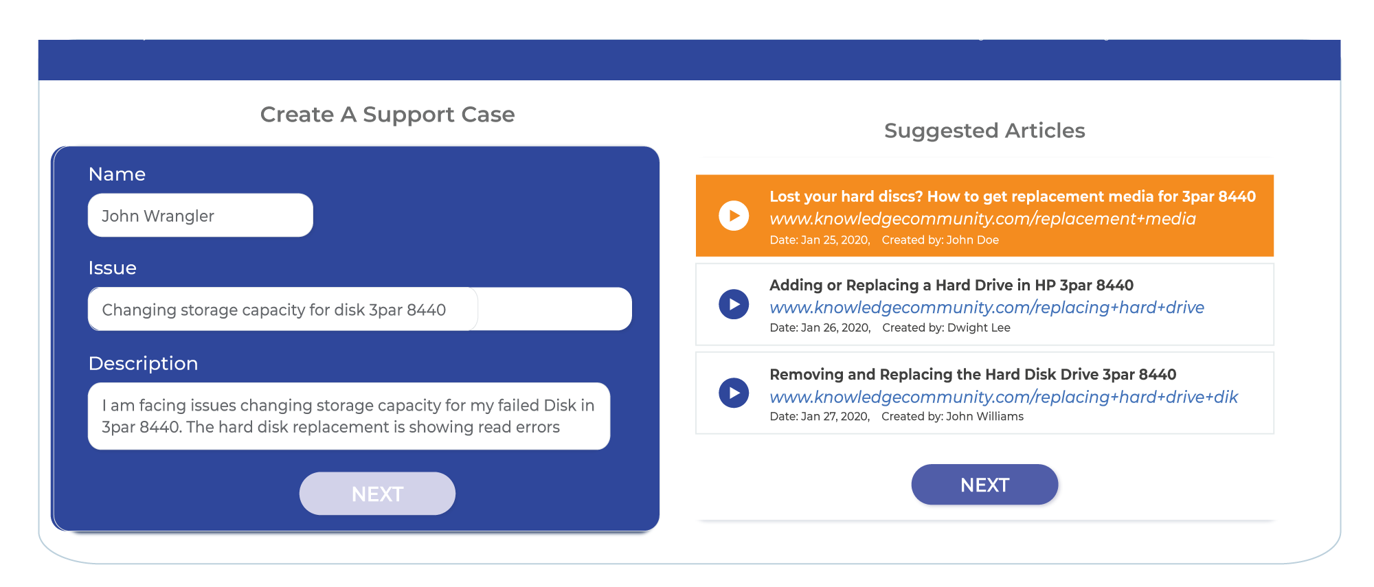This screenshot has width=1374, height=587.
Task: Open the knowledgecommunity.com/replacing+hard+drive link
Action: coord(987,308)
